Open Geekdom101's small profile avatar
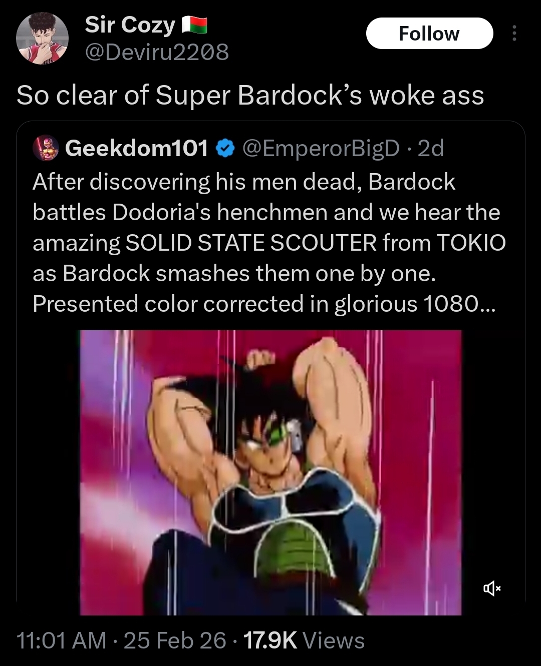Image resolution: width=541 pixels, height=666 pixels. click(46, 148)
